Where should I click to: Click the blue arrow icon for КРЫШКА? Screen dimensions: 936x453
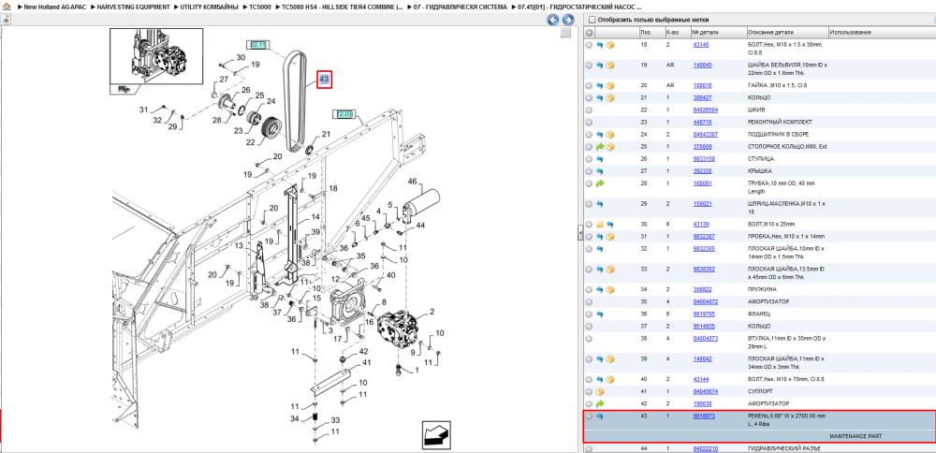(x=600, y=170)
